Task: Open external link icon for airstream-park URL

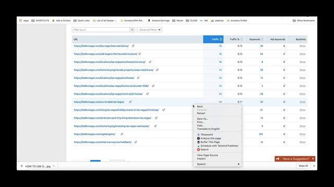Action: click(156, 118)
